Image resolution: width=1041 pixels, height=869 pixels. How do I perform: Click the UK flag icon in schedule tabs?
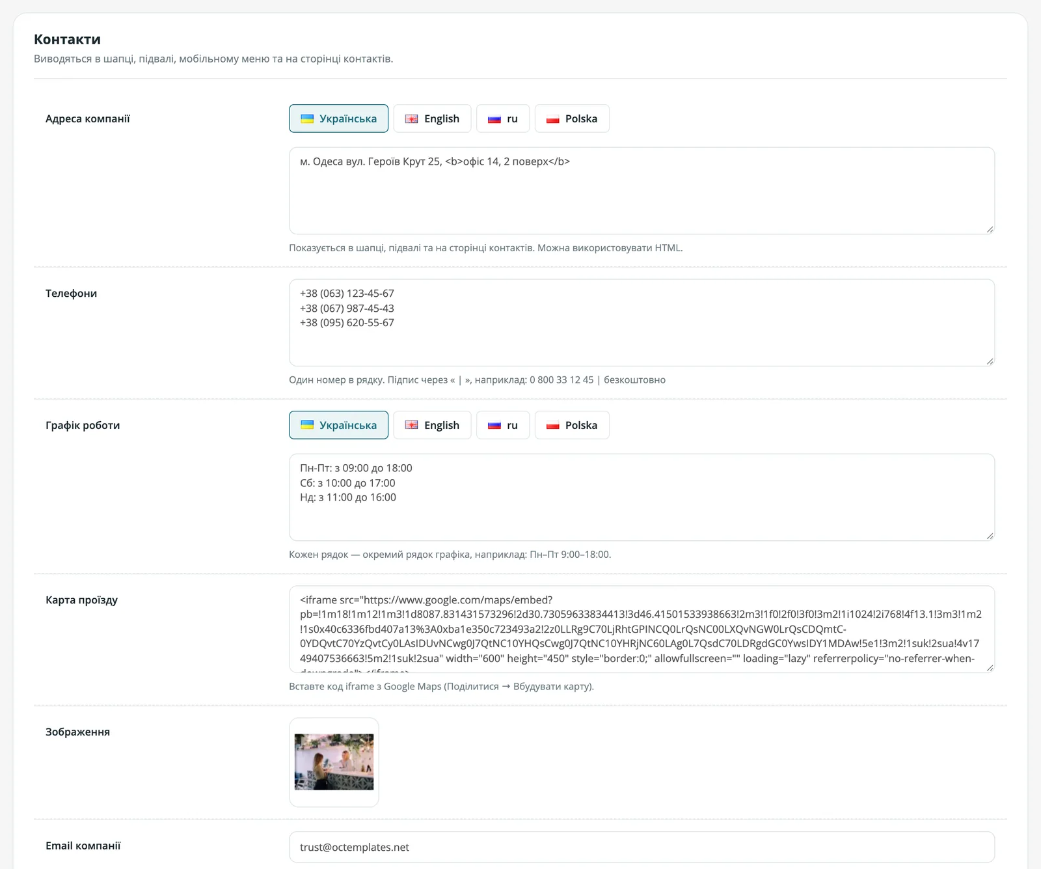point(412,425)
